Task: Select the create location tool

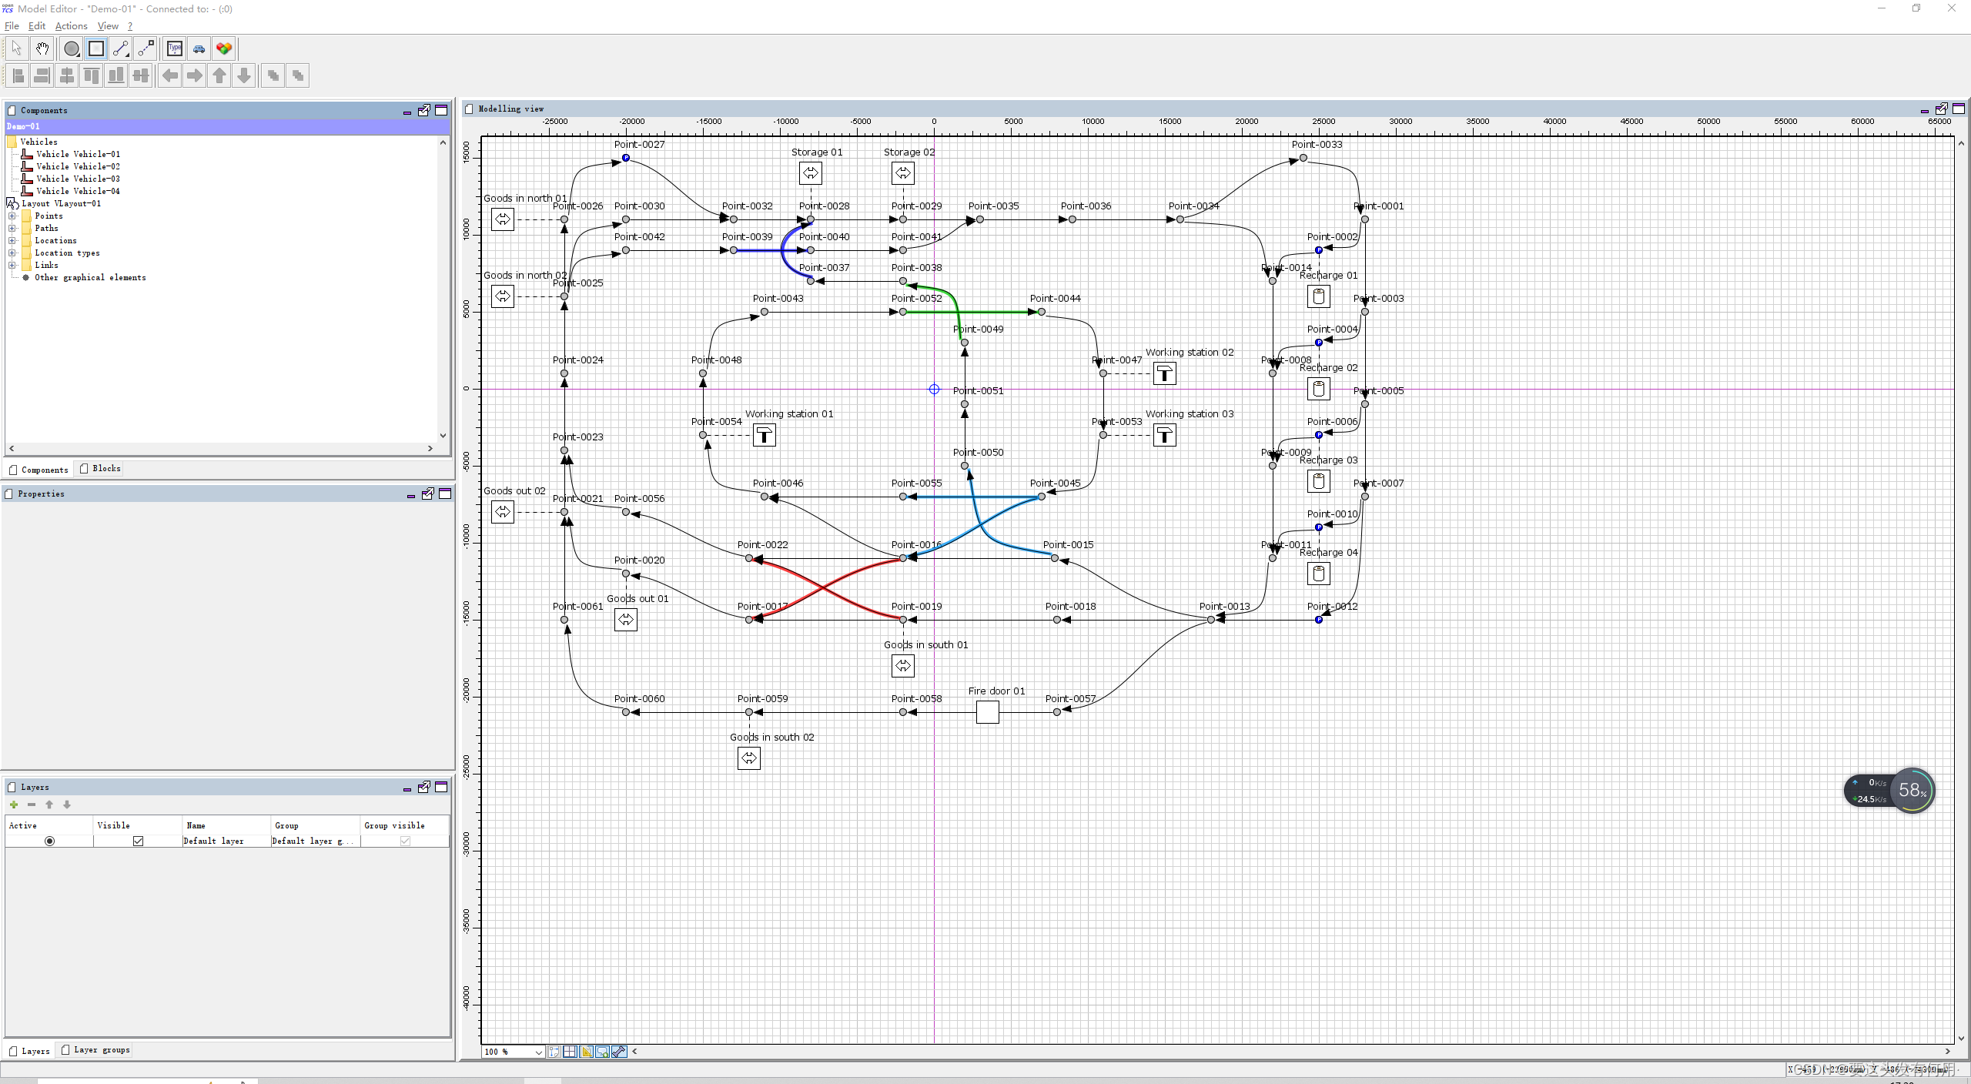Action: [96, 49]
